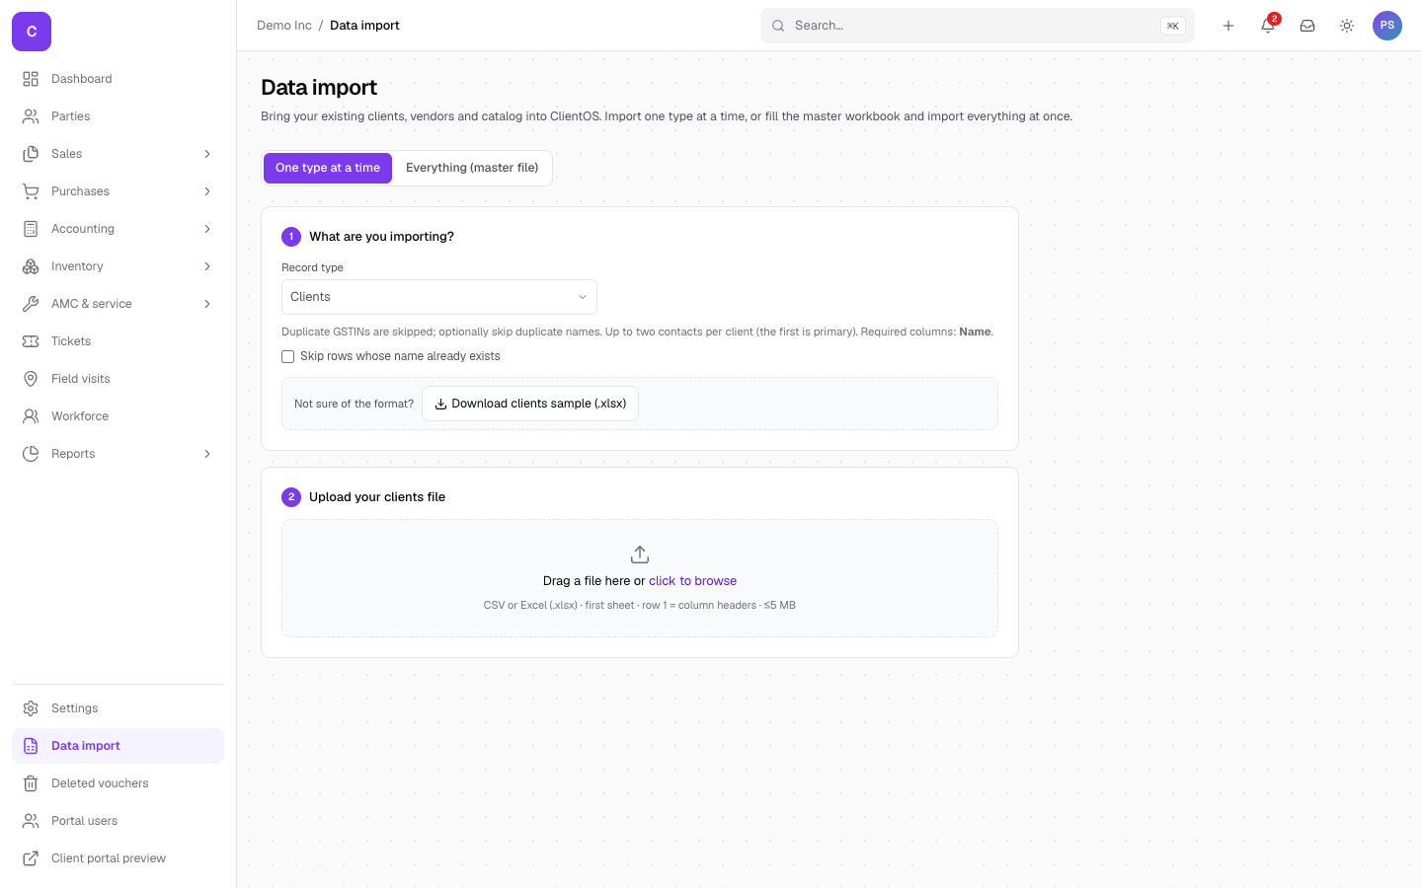1422x888 pixels.
Task: Click the Settings gear icon
Action: 31,708
